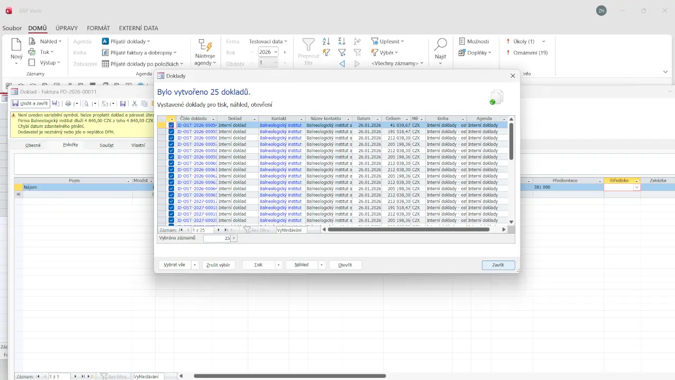675x380 pixels.
Task: Open Středisko cell dropdown arrow
Action: (x=636, y=188)
